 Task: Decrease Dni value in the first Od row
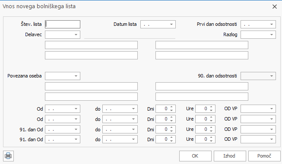coord(171,110)
